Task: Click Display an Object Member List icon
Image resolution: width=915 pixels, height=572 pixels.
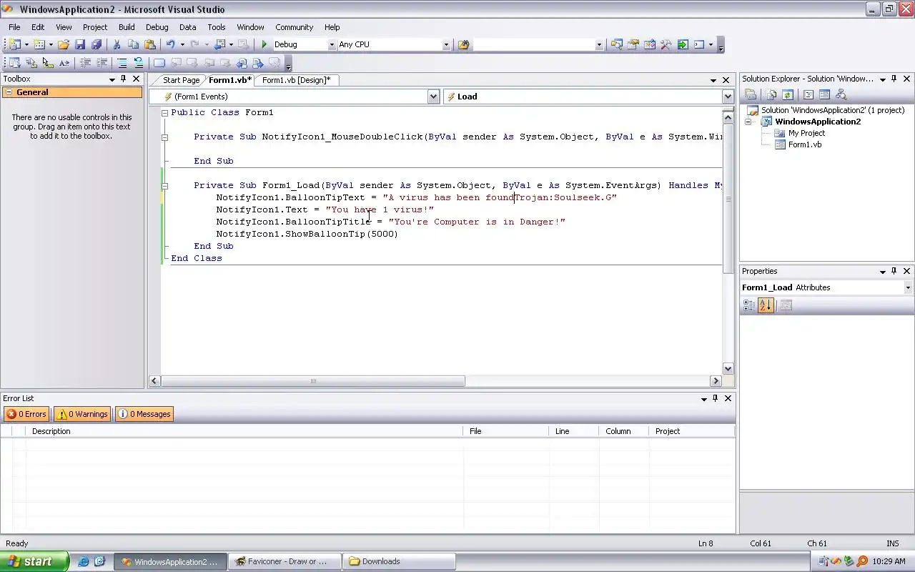Action: pyautogui.click(x=15, y=63)
